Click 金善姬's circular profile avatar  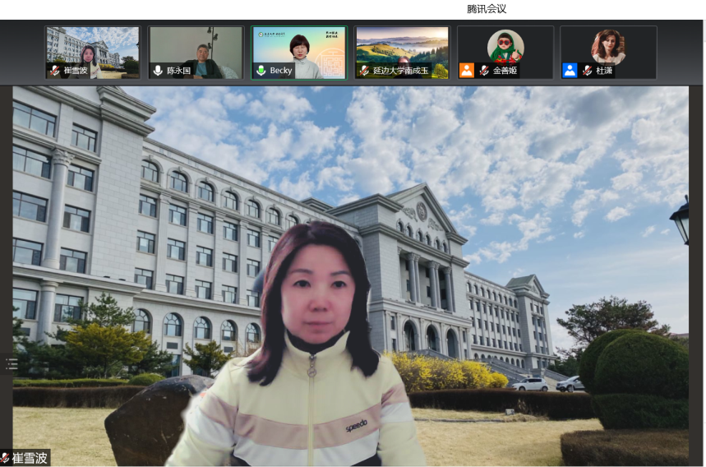505,46
